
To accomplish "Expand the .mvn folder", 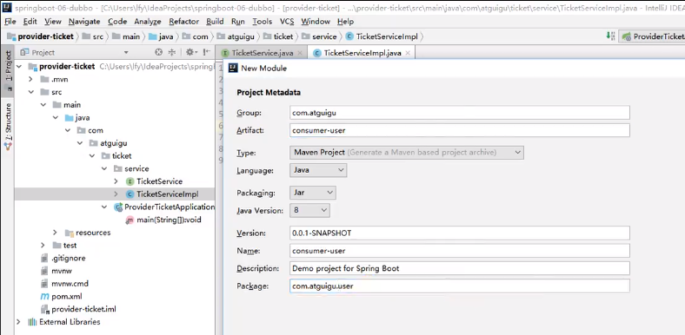I will click(30, 79).
